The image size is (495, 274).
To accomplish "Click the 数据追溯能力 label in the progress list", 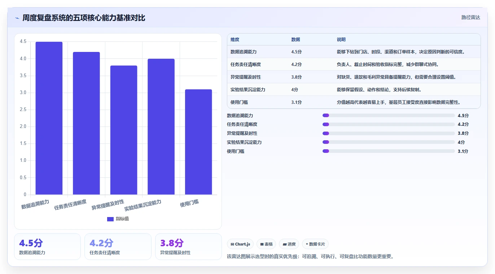I will point(240,115).
